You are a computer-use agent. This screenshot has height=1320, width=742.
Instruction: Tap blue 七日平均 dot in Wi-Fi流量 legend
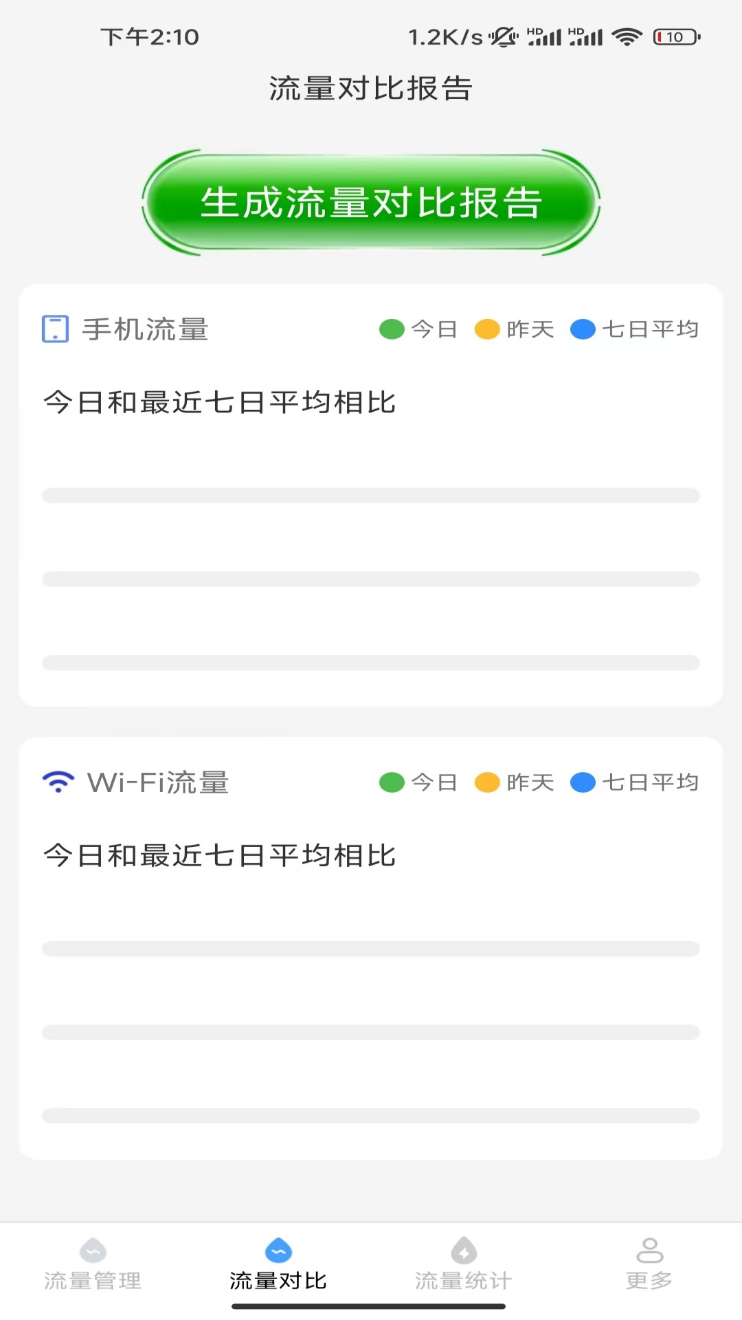click(583, 782)
